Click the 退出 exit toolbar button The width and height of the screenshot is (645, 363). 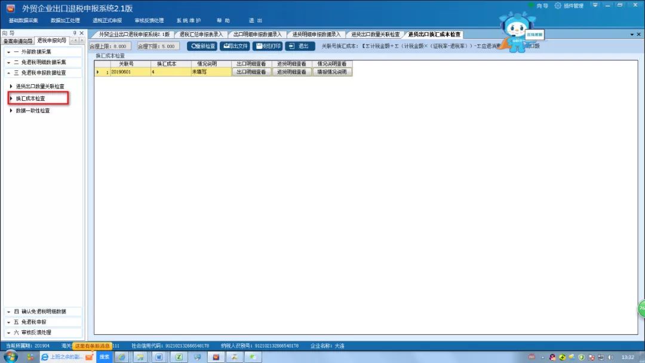point(299,46)
